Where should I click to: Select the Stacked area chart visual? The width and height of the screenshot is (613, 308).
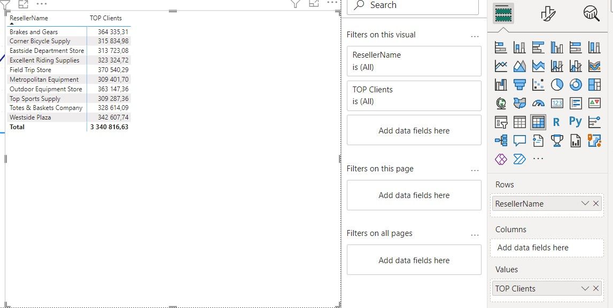tap(538, 66)
